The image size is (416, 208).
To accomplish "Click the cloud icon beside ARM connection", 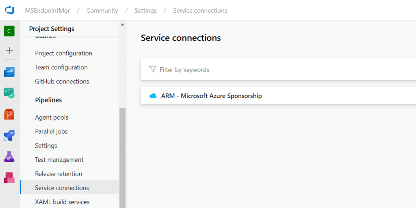I will pos(153,96).
